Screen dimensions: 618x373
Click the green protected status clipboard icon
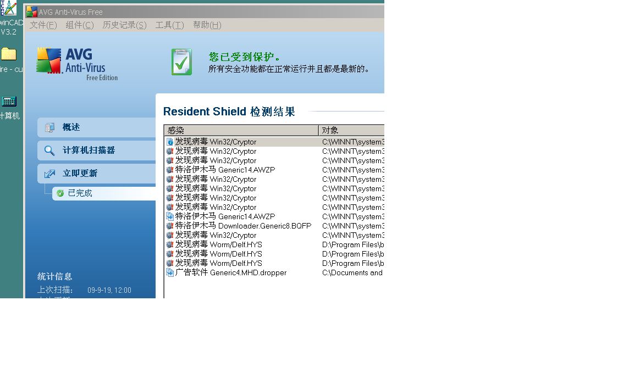(x=181, y=62)
